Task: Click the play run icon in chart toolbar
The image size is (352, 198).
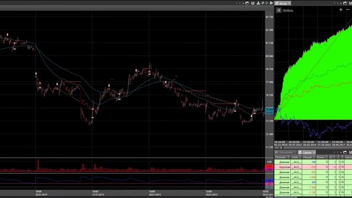Action: point(267,3)
